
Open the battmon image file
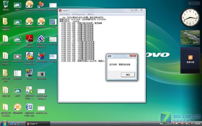click(17, 75)
